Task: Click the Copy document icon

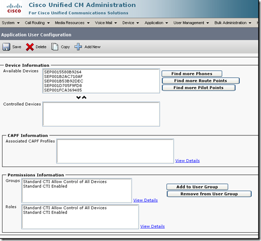Action: (55, 47)
